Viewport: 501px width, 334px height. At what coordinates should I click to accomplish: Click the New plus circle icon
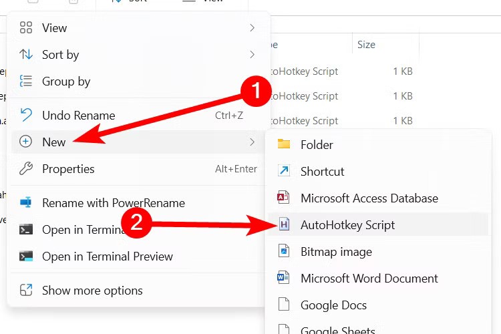tap(25, 142)
